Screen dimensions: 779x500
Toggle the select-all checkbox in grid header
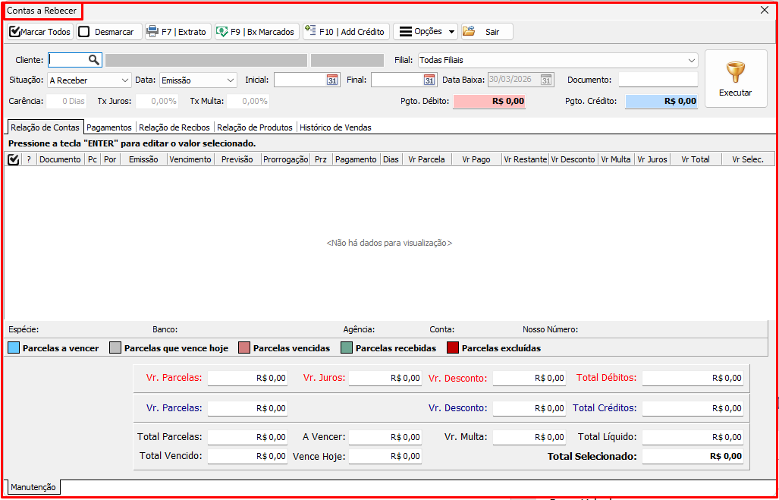[x=13, y=159]
